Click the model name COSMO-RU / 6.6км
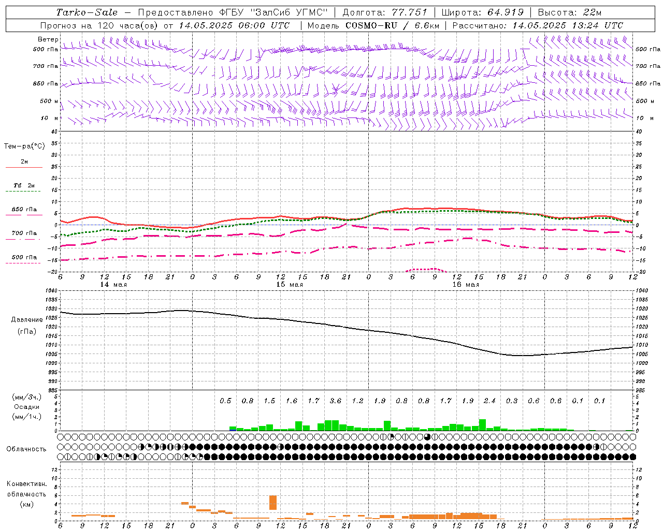This screenshot has width=663, height=530. pyautogui.click(x=393, y=25)
